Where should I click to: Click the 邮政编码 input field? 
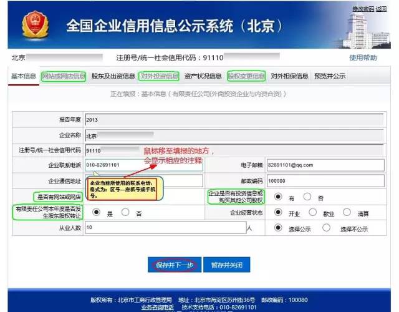(x=324, y=181)
